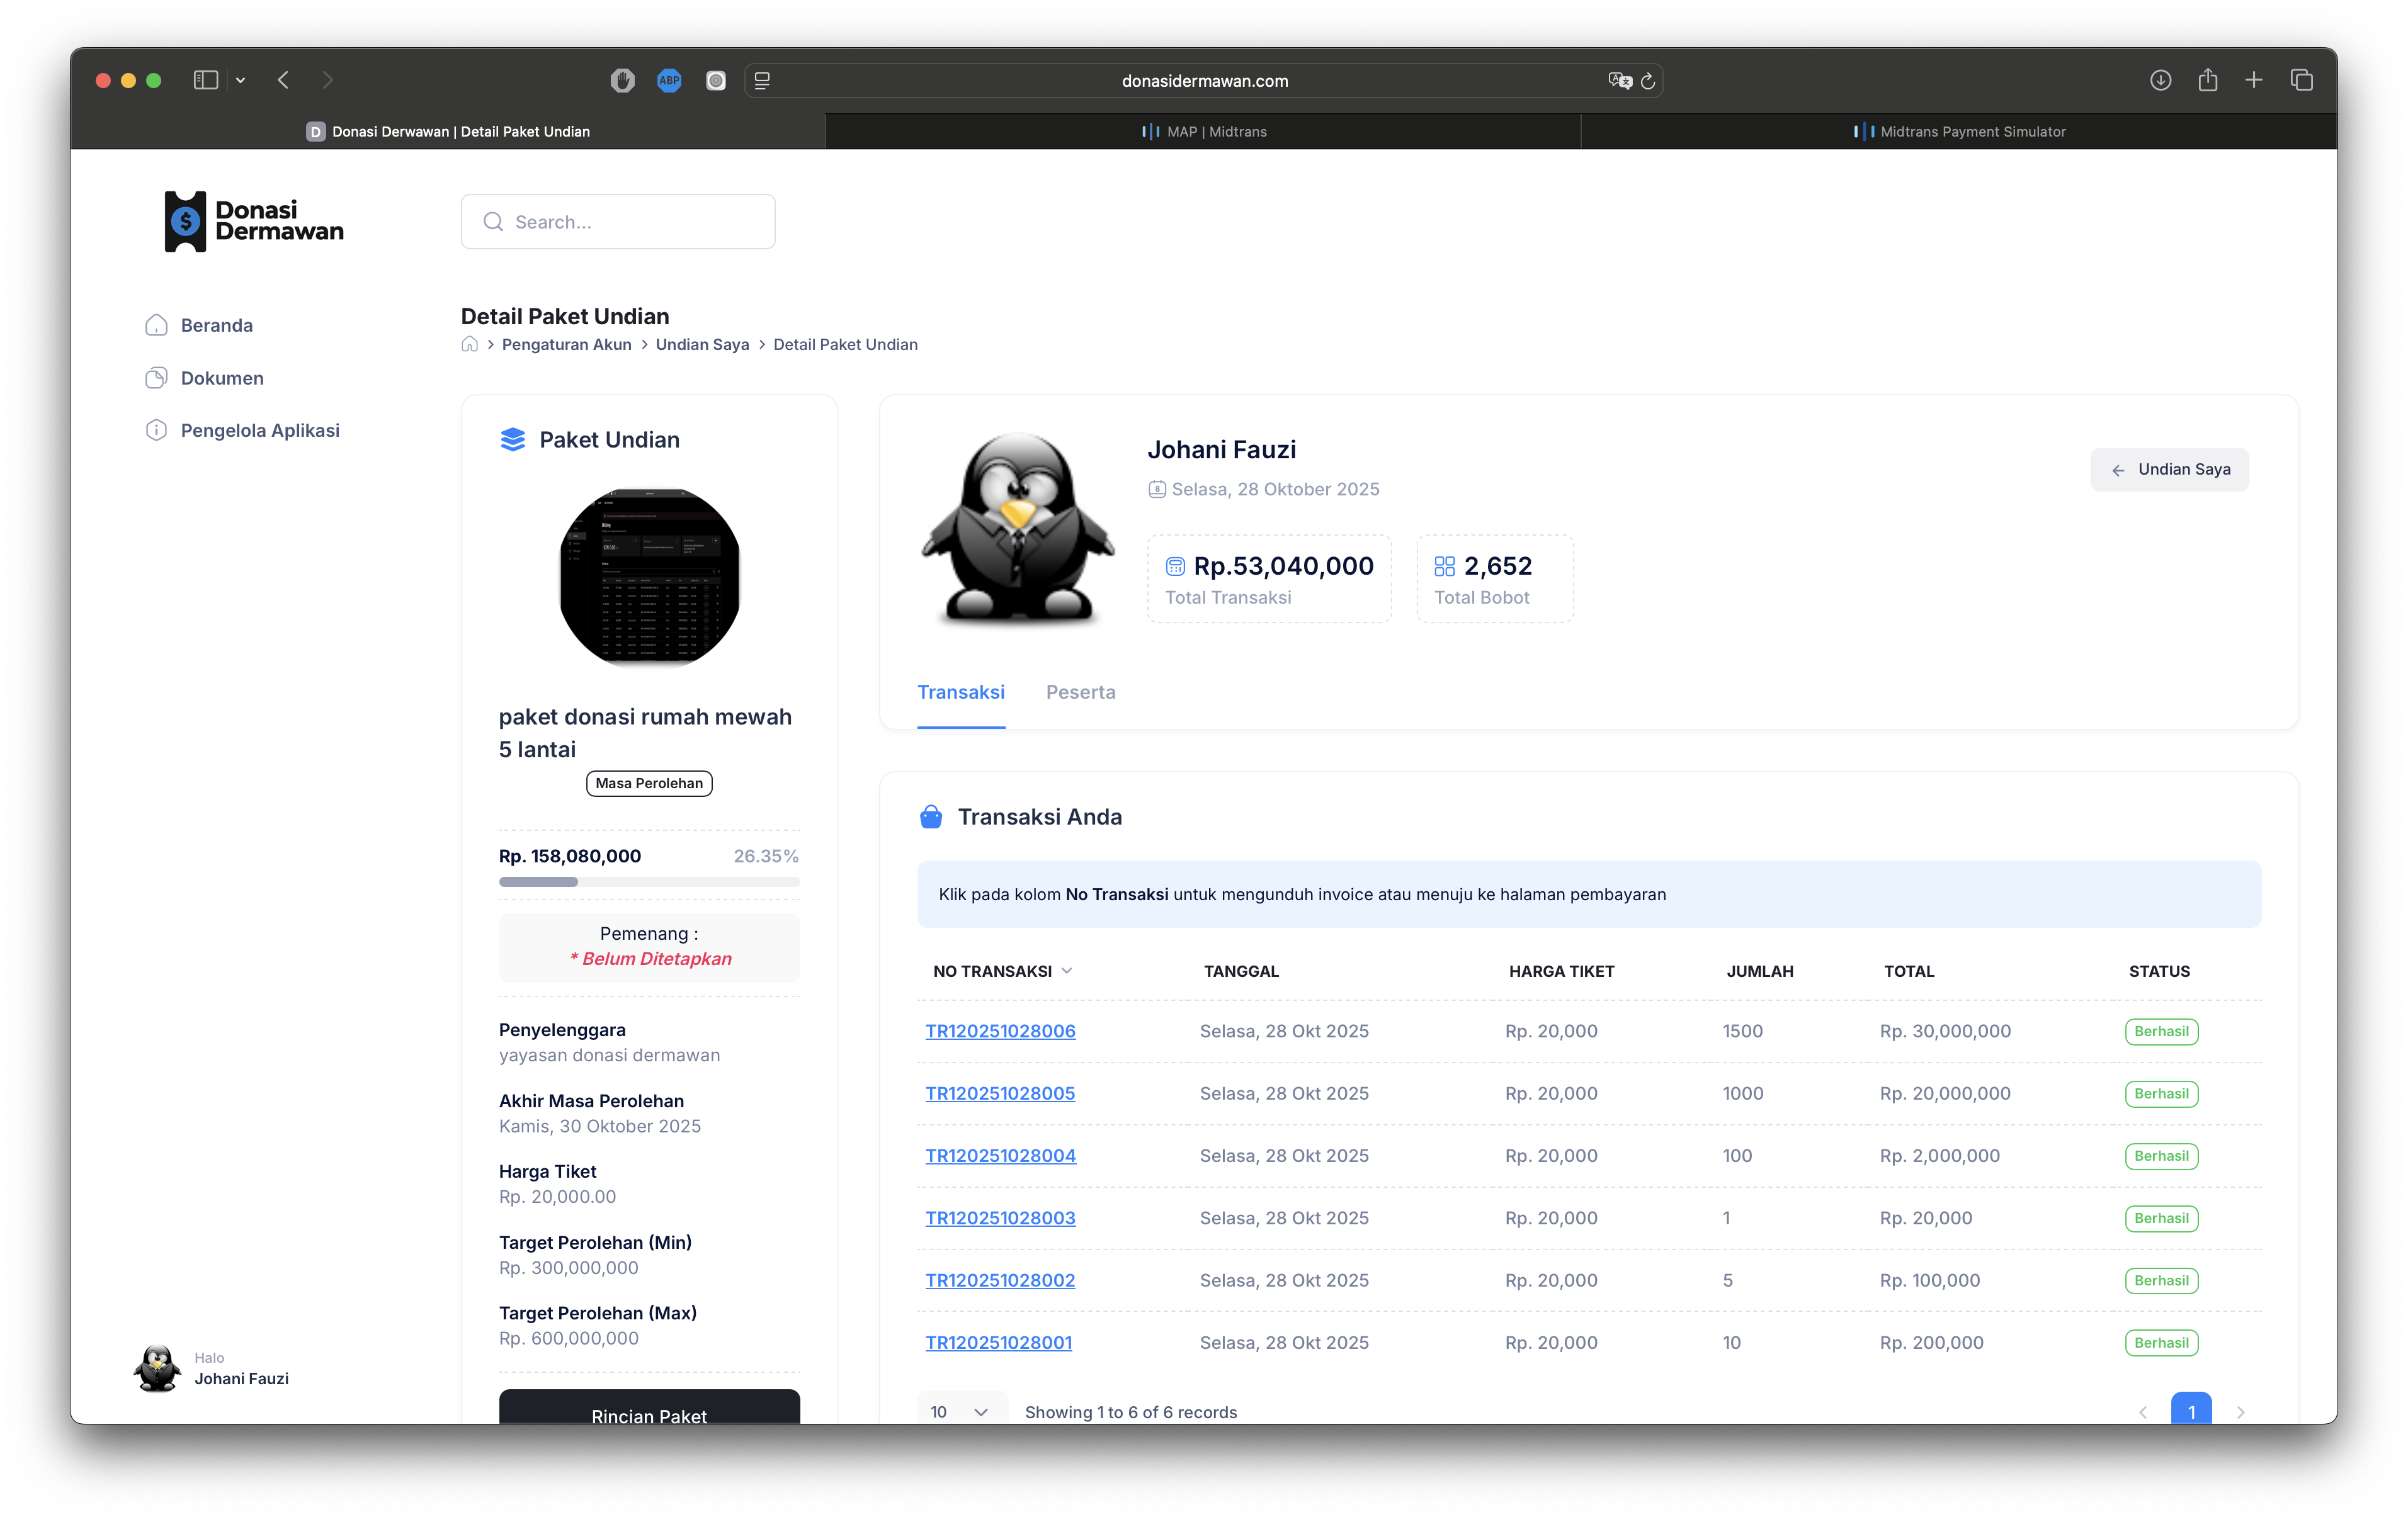The height and width of the screenshot is (1517, 2408).
Task: Click the Safari share icon
Action: click(2207, 80)
